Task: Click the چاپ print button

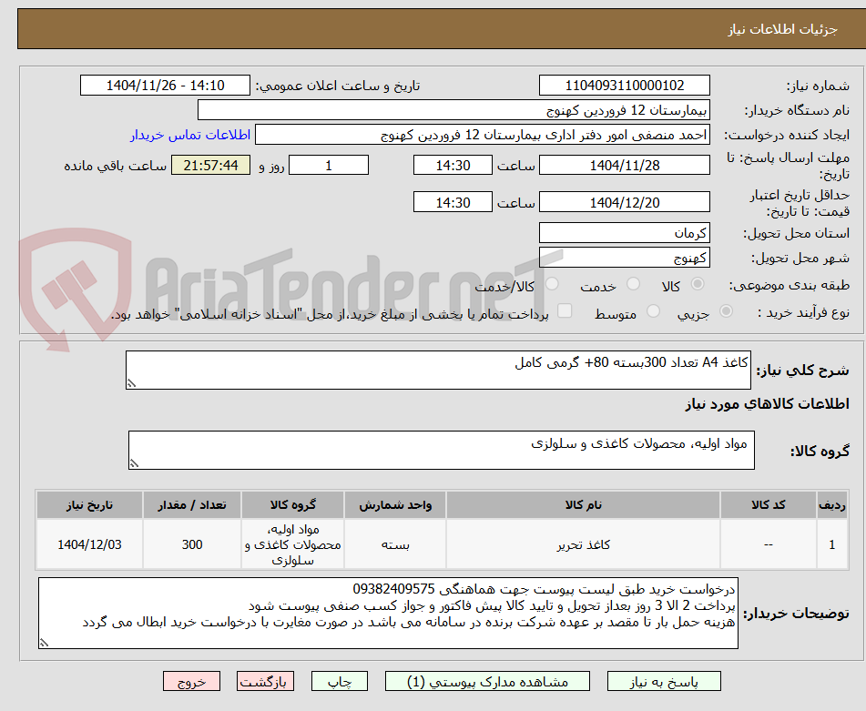Action: pos(340,681)
